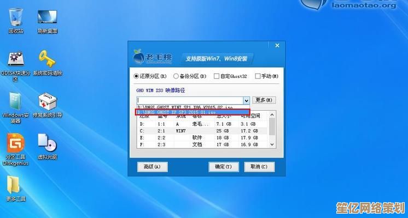Image resolution: width=408 pixels, height=218 pixels.
Task: Open the virtual CD drive (虚拟光驱) icon
Action: pos(47,147)
